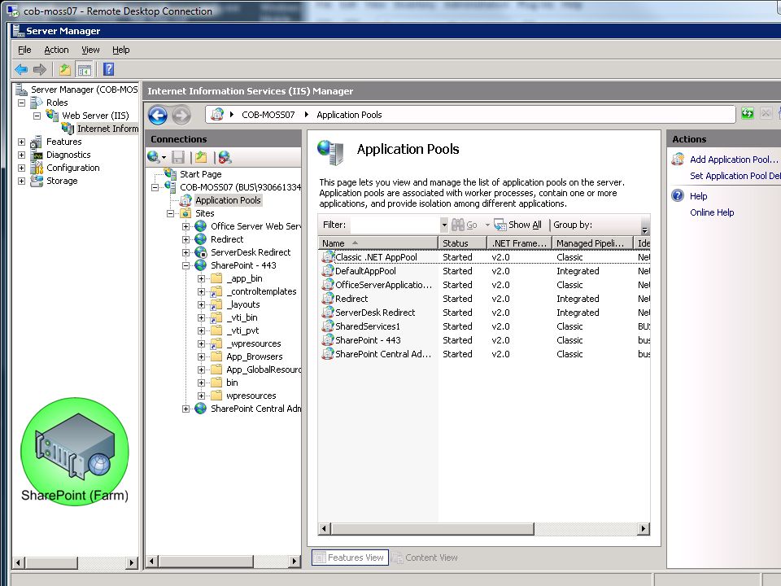Select the OfficeServerApplicatio... pool row
This screenshot has width=781, height=586.
click(x=484, y=285)
